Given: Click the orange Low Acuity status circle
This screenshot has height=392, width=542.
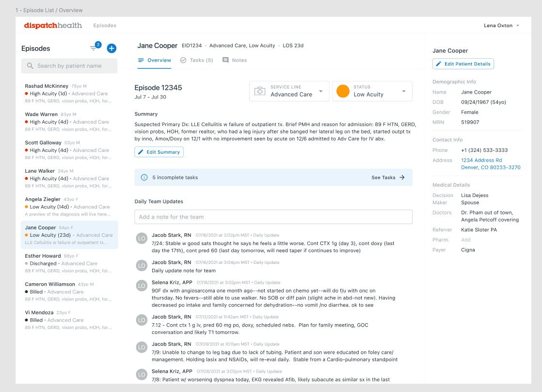Looking at the screenshot, I should (x=343, y=91).
